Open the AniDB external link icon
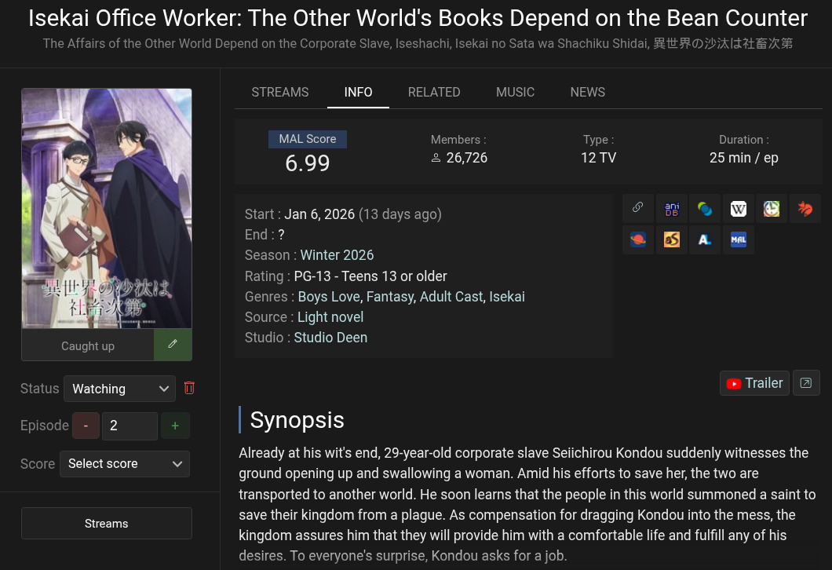832x570 pixels. pyautogui.click(x=672, y=208)
